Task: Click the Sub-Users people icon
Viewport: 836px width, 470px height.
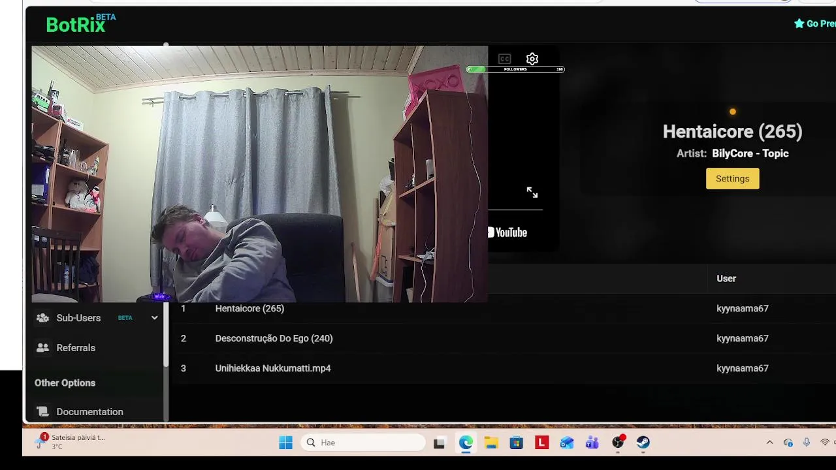Action: click(x=42, y=318)
